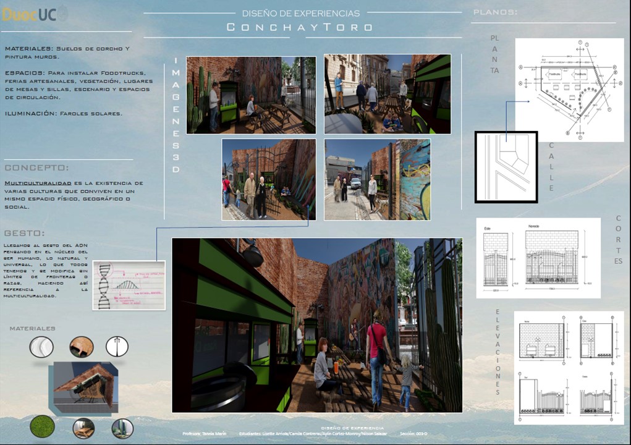This screenshot has height=445, width=631.
Task: Click the green grass material circle
Action: (42, 427)
